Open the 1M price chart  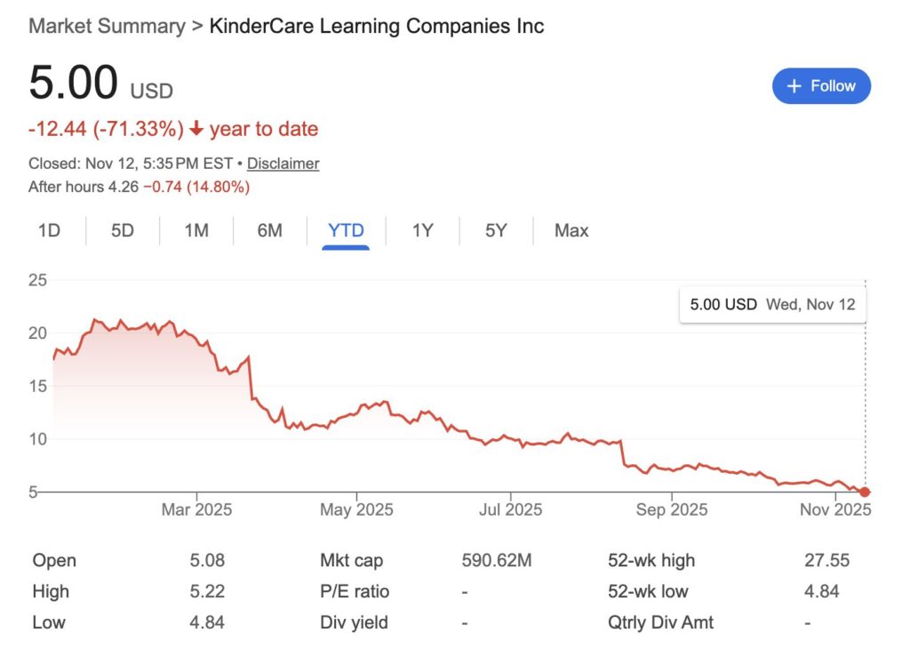(195, 230)
